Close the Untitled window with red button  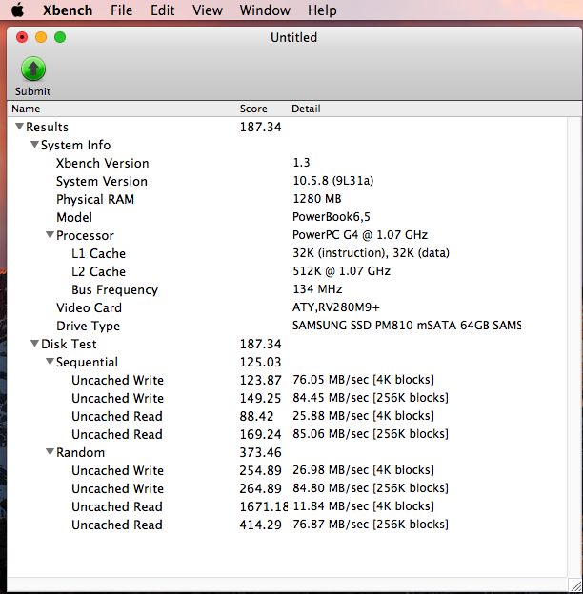22,37
